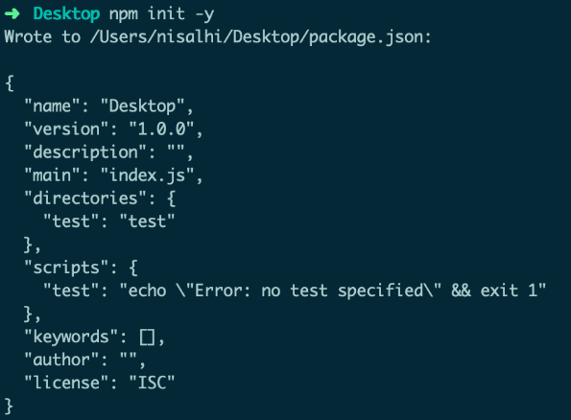Click the package.json file path

(x=260, y=37)
